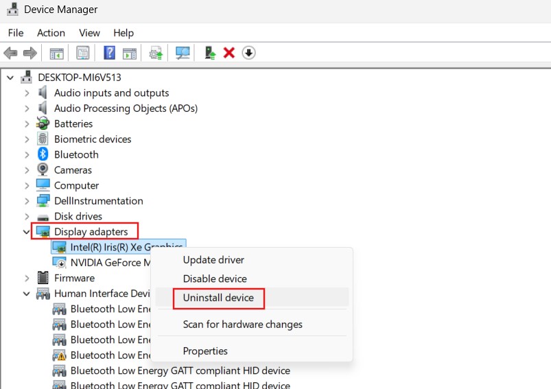Viewport: 551px width, 389px height.
Task: Open the View menu
Action: 89,33
